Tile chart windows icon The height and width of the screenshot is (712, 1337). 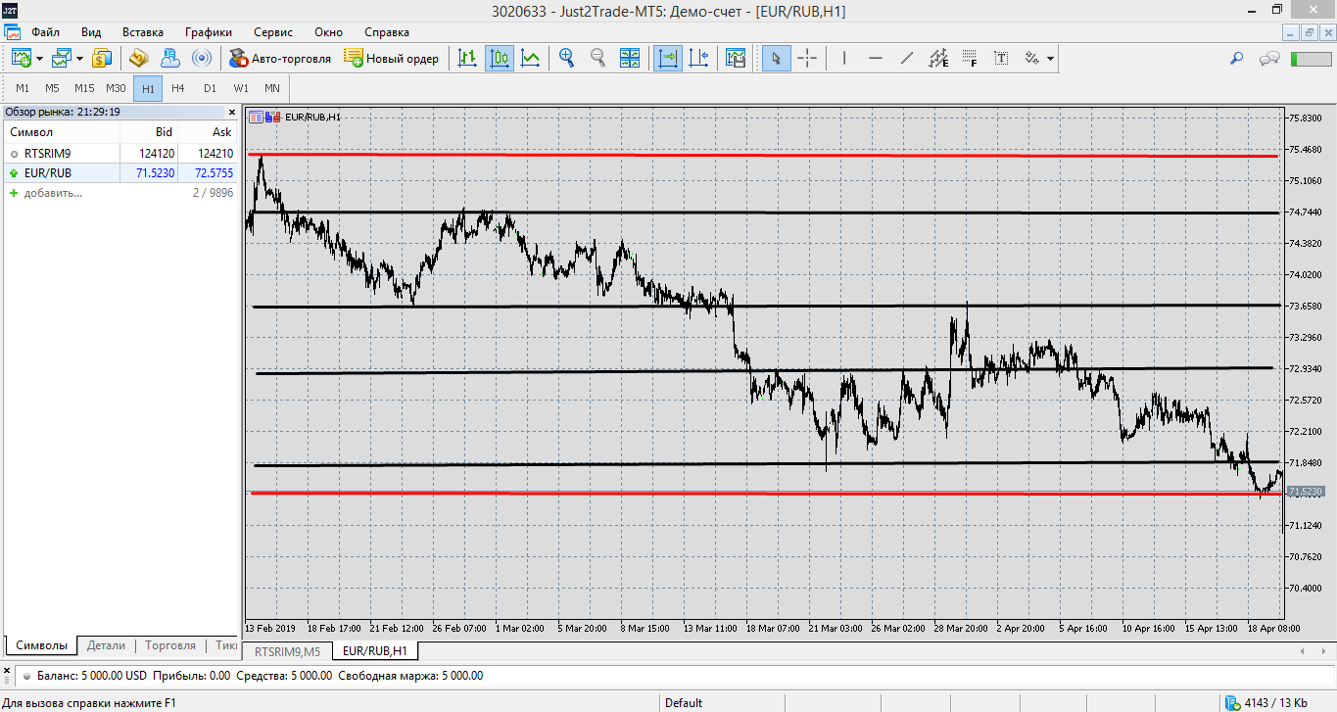[630, 58]
